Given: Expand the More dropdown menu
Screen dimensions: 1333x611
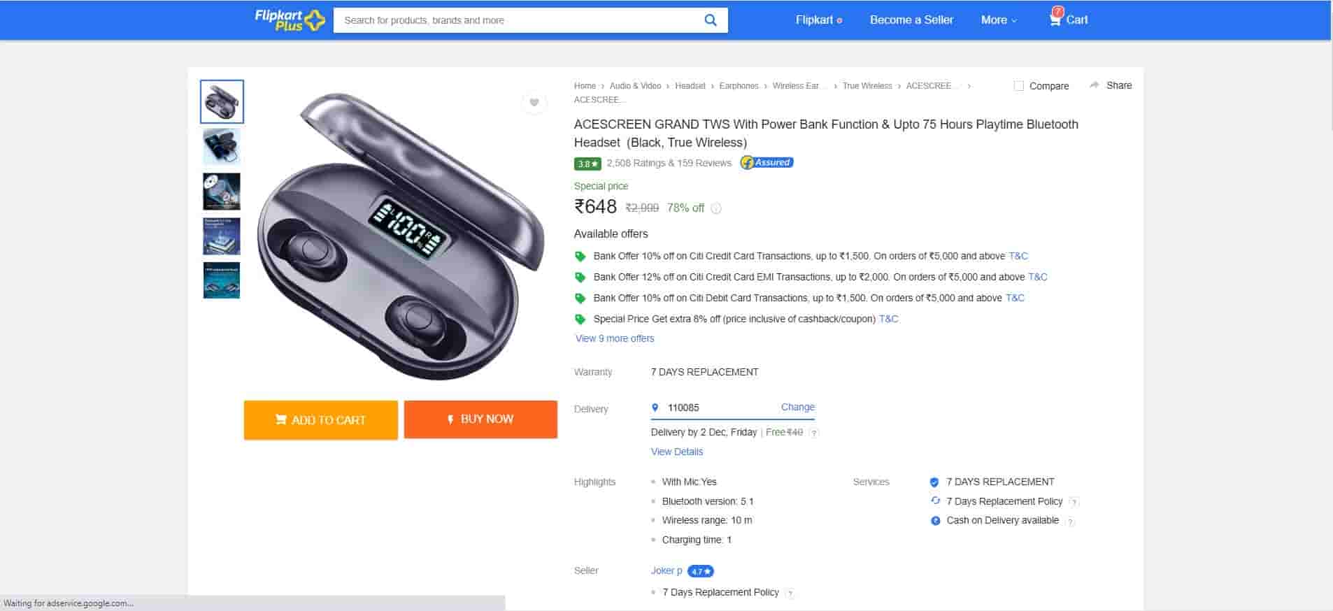Looking at the screenshot, I should point(998,20).
